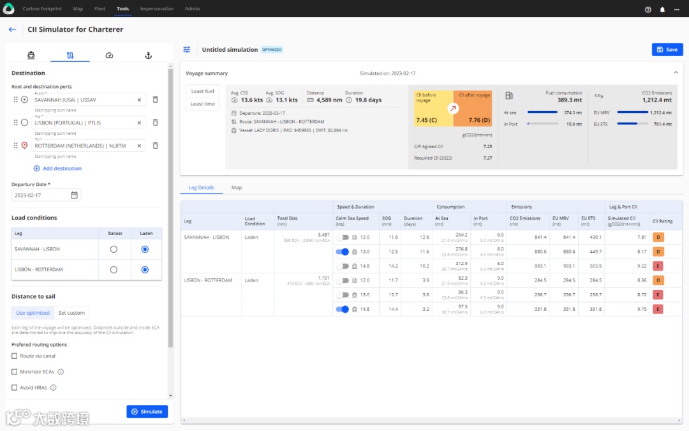Clear the ROTTERDAM port field

tap(139, 146)
